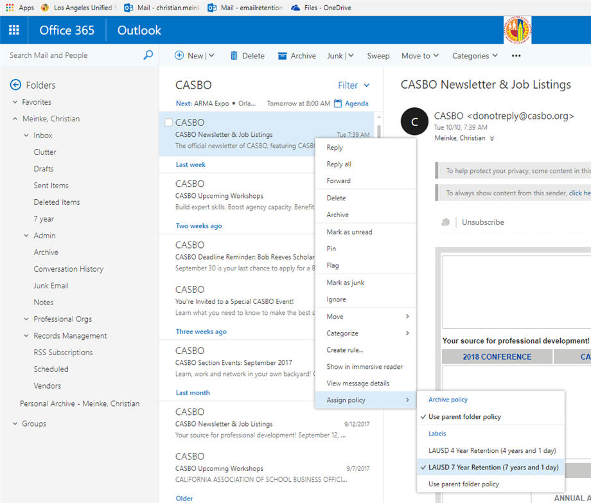Image resolution: width=591 pixels, height=503 pixels.
Task: Click the 2018 CONFERENCE link
Action: 497,357
